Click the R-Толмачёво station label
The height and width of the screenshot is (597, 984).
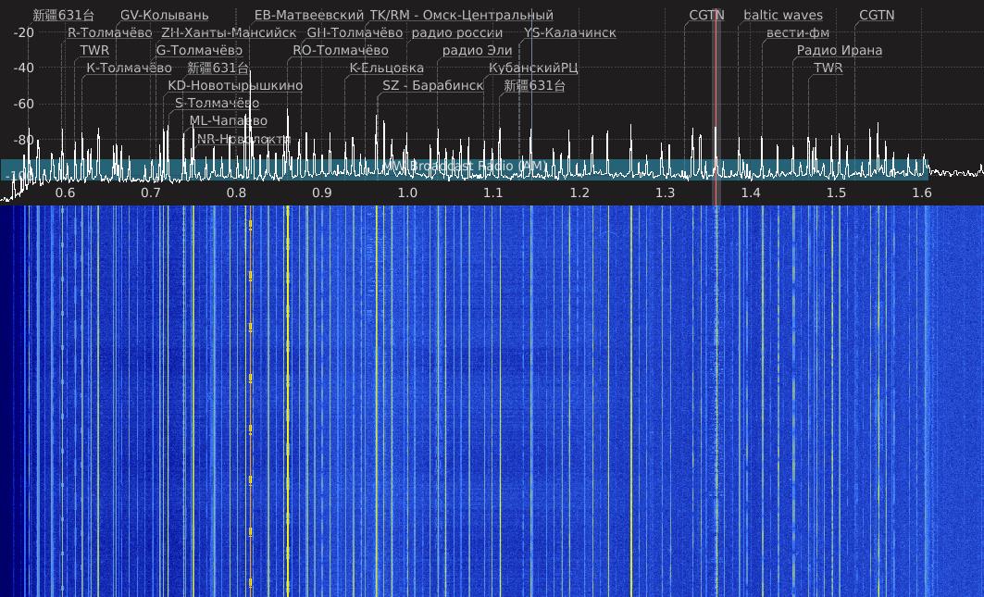pos(110,32)
